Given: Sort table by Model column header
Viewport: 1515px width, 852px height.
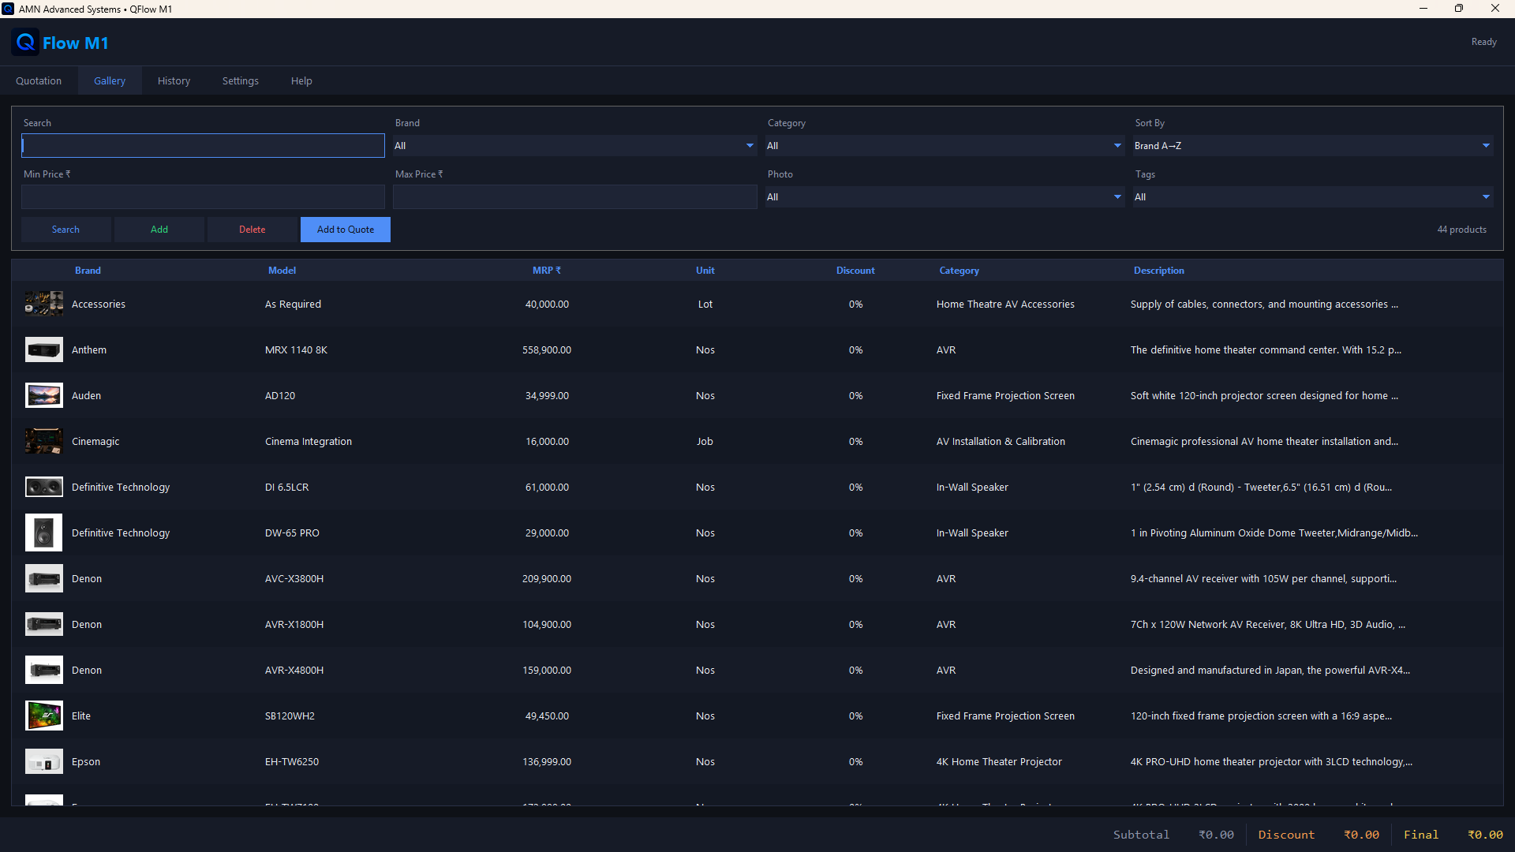Looking at the screenshot, I should coord(282,271).
